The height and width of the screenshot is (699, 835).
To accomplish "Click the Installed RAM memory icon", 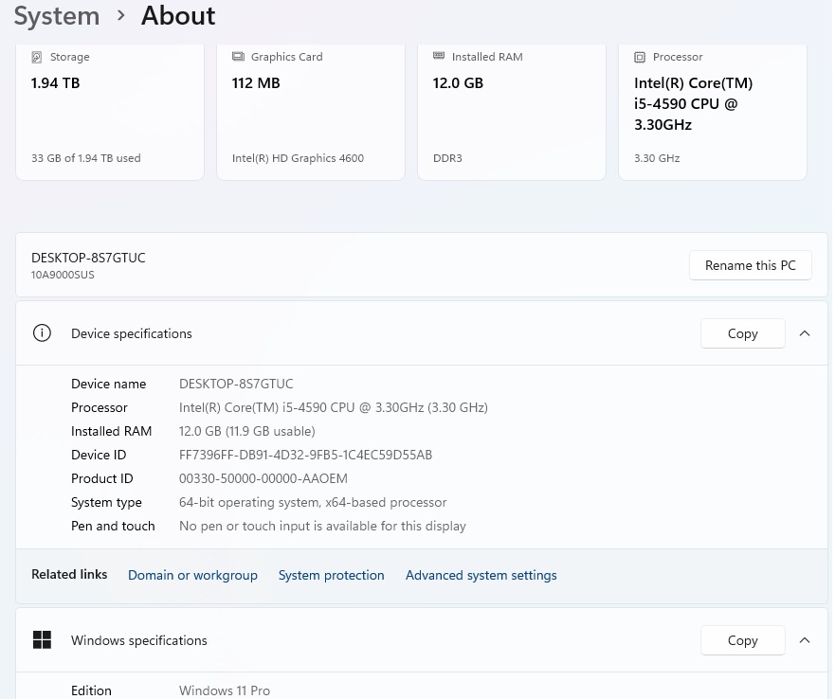I will (439, 56).
